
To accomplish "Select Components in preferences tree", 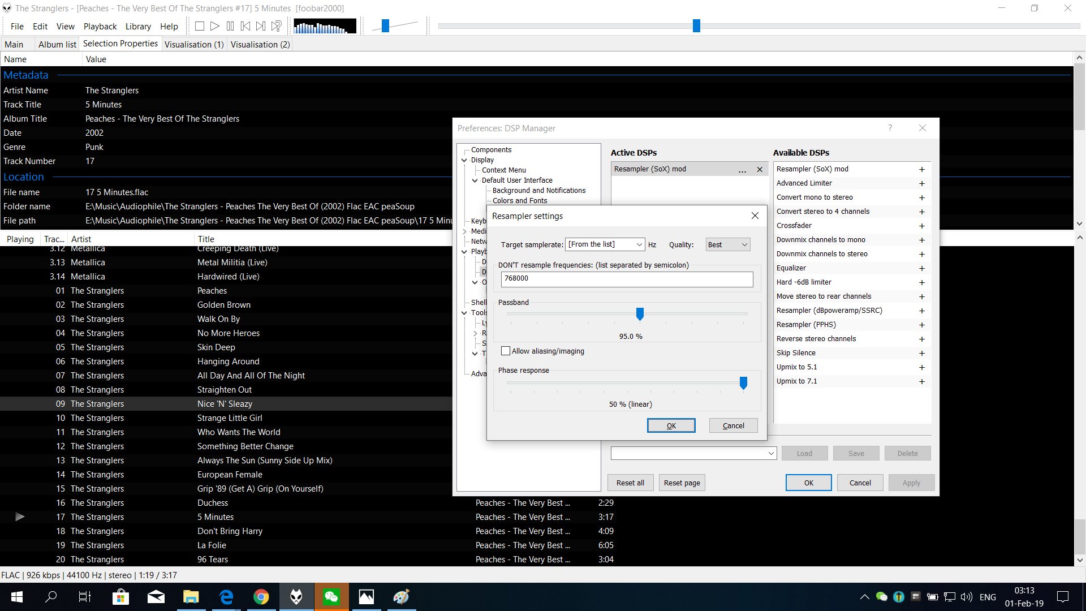I will pos(491,150).
